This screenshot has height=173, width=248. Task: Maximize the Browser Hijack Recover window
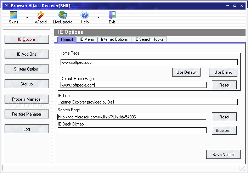pyautogui.click(x=235, y=6)
